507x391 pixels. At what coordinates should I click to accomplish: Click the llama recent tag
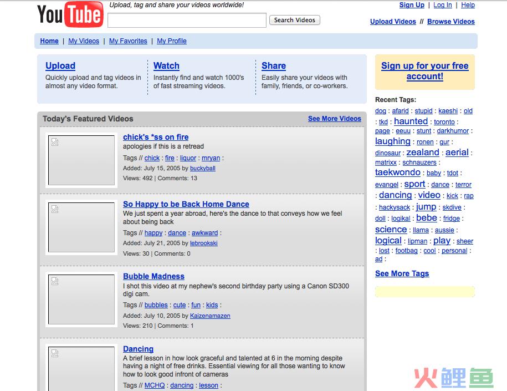click(421, 230)
